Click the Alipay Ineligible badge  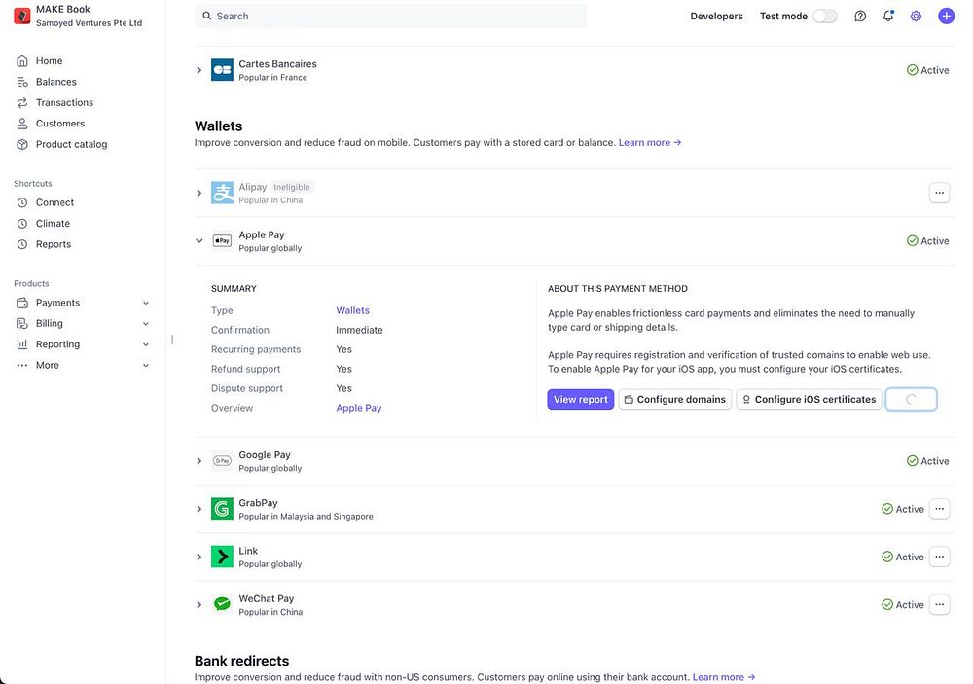coord(292,187)
